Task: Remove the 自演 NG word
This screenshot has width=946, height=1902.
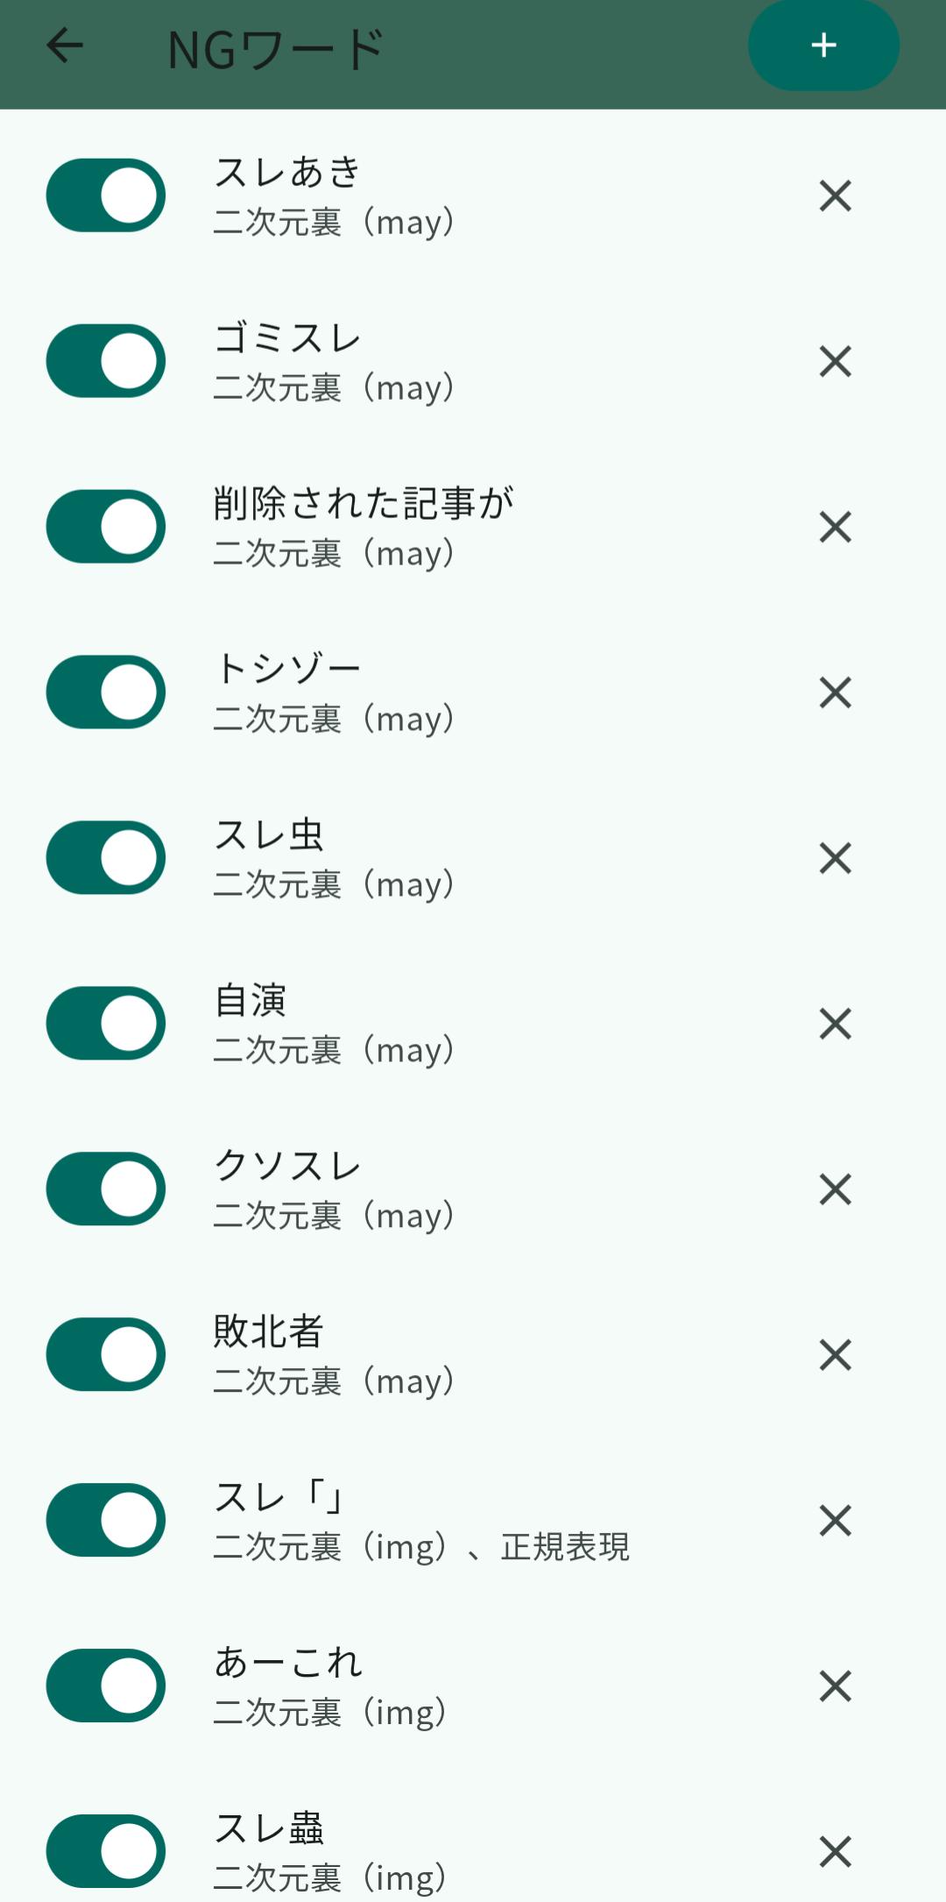Action: 835,1024
